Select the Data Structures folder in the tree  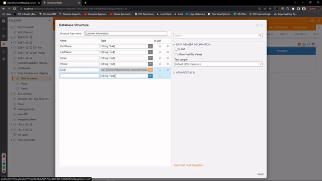coord(29,78)
